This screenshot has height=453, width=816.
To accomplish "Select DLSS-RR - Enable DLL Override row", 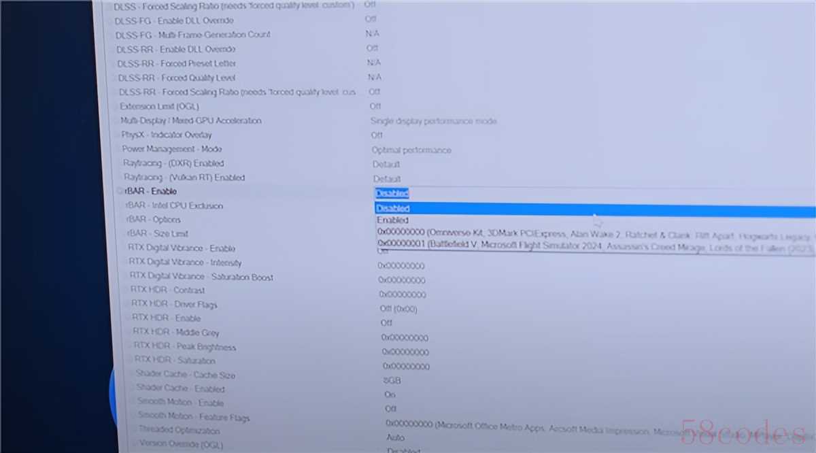I will click(x=176, y=49).
